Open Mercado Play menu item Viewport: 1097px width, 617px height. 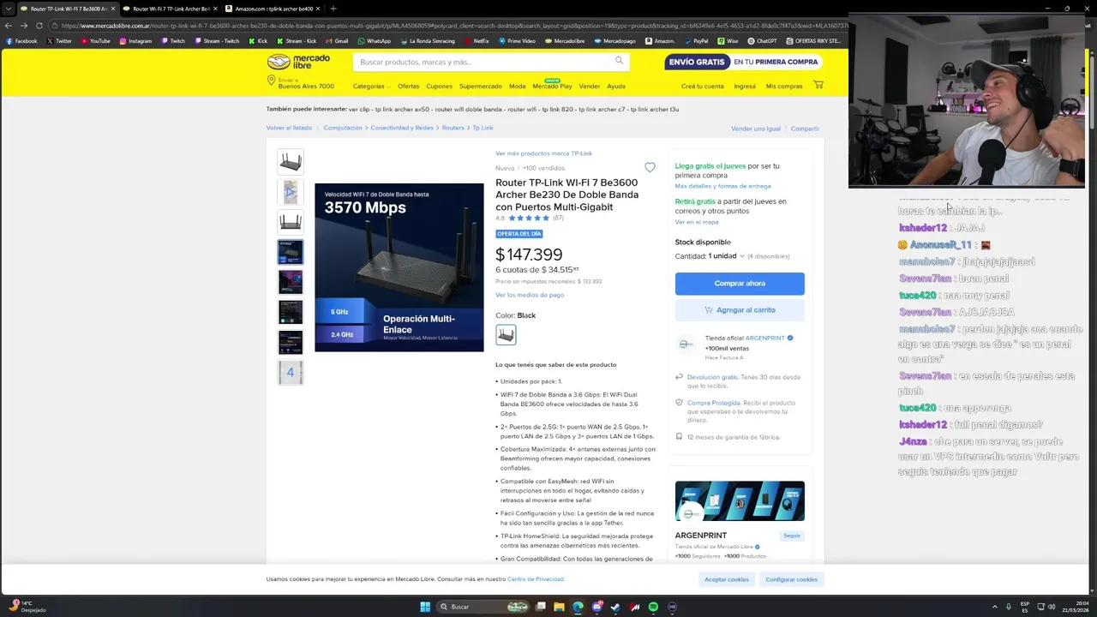point(552,86)
